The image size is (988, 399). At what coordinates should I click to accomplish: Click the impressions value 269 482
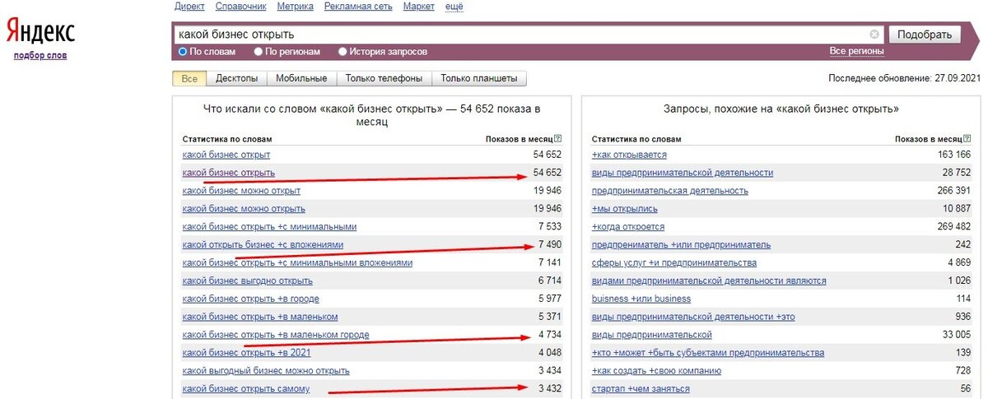pos(953,227)
